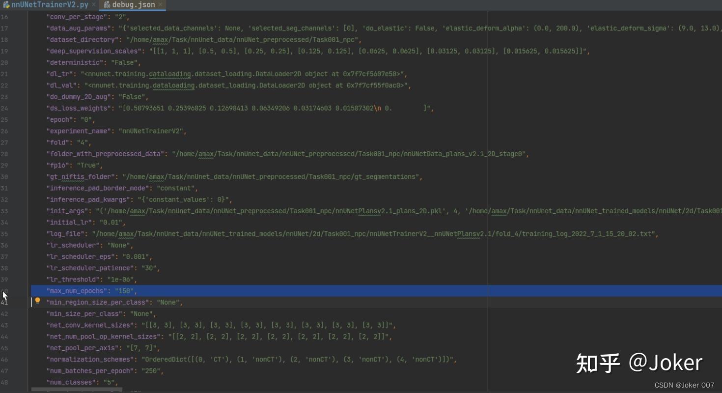
Task: Click the "log_file" key
Action: click(65, 234)
